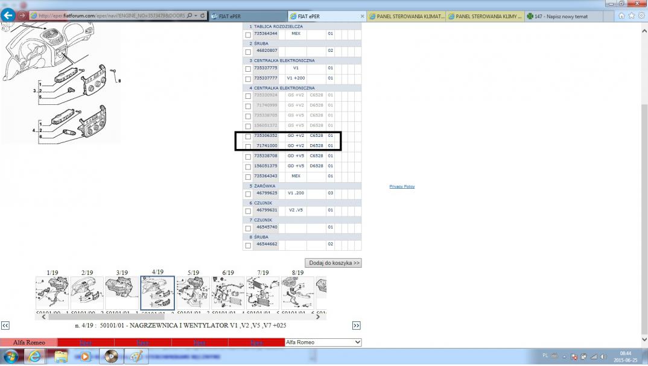
Task: Open media player taskbar icon
Action: (x=85, y=356)
